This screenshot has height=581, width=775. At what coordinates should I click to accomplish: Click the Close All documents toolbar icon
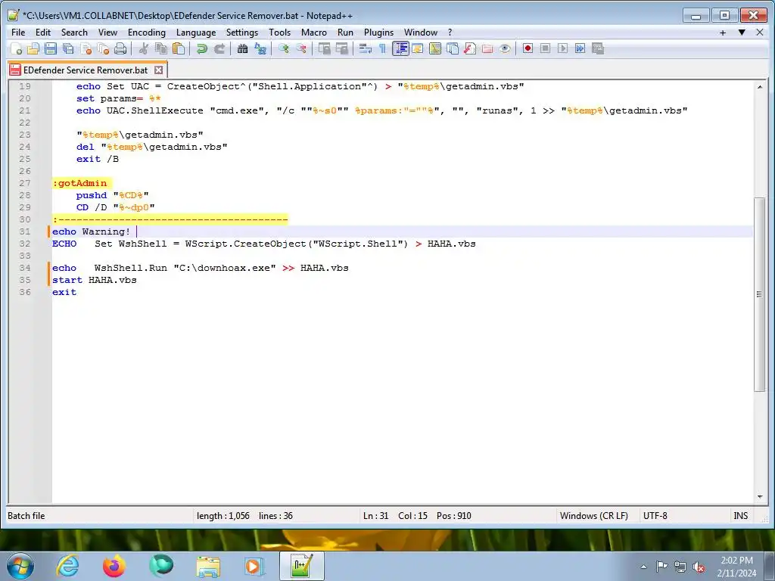103,48
